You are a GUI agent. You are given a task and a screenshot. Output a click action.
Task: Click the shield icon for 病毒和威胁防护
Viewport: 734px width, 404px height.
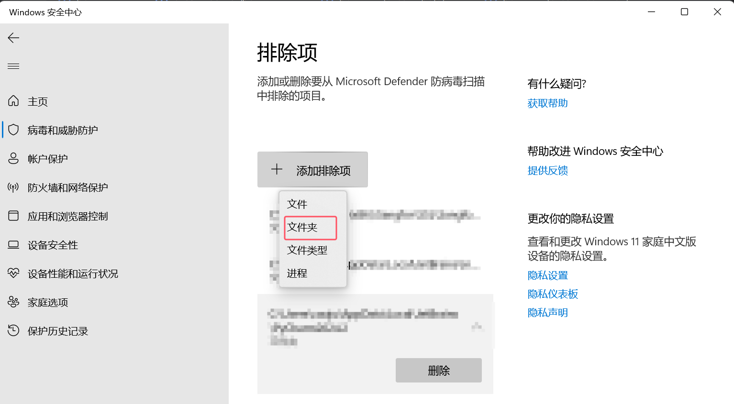coord(13,130)
